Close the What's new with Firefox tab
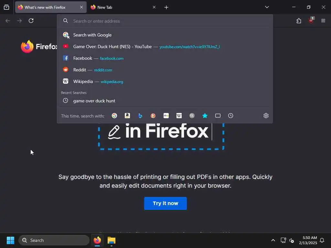Viewport: 331px width, 248px height. tap(81, 7)
